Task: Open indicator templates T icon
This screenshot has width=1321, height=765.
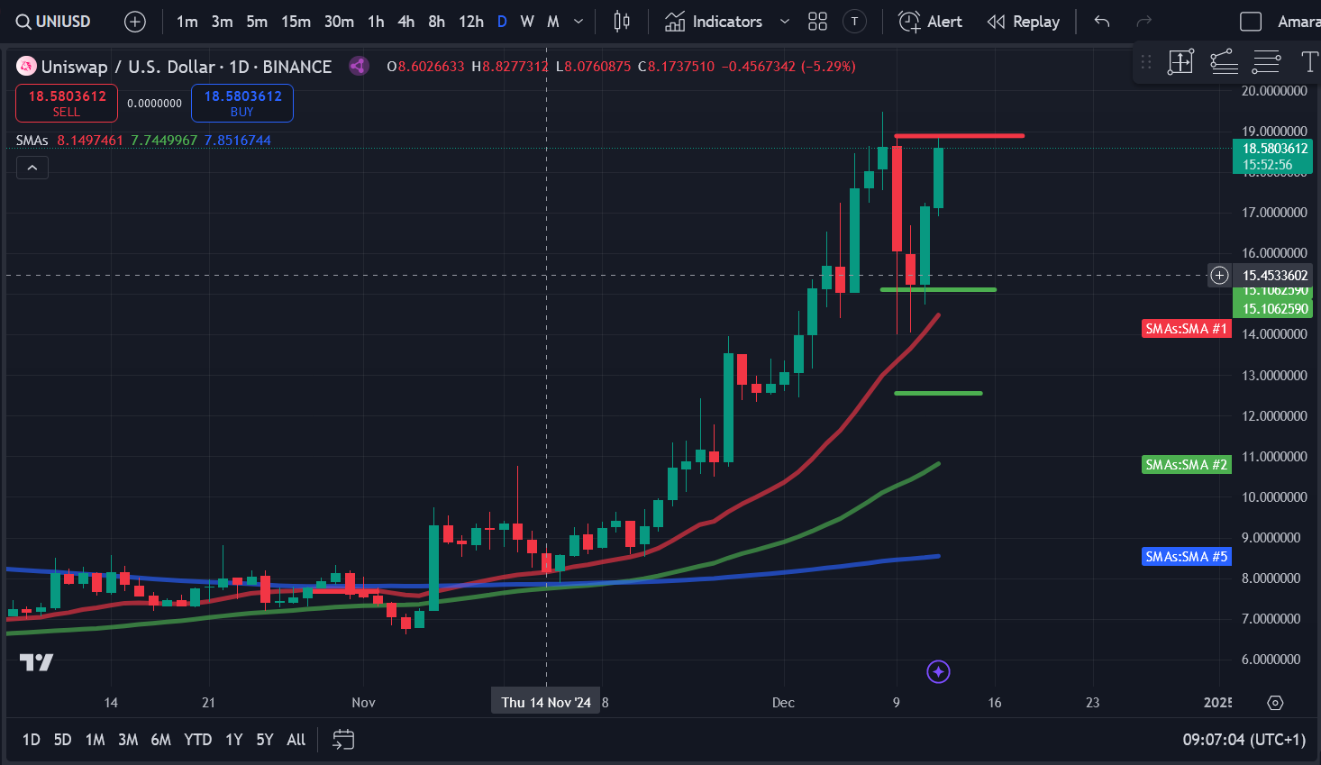Action: [x=854, y=22]
